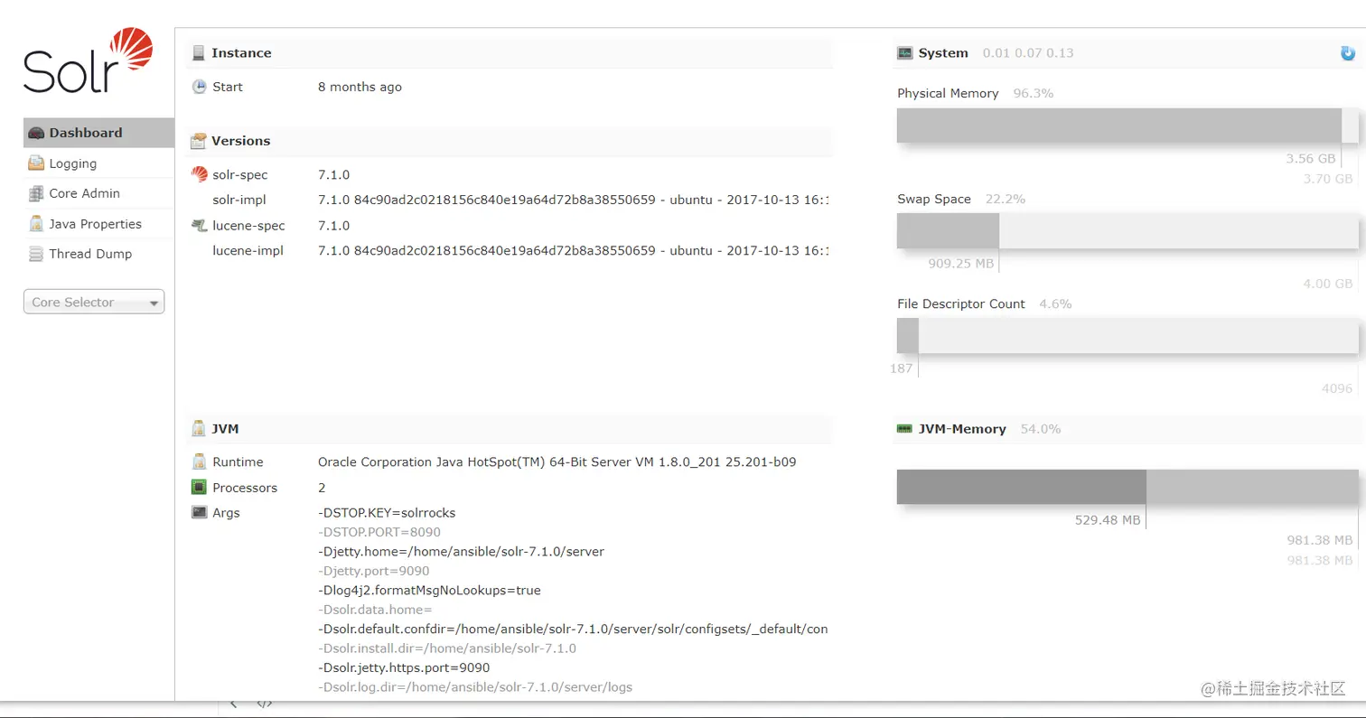Viewport: 1366px width, 718px height.
Task: Click the Versions heading
Action: click(240, 141)
